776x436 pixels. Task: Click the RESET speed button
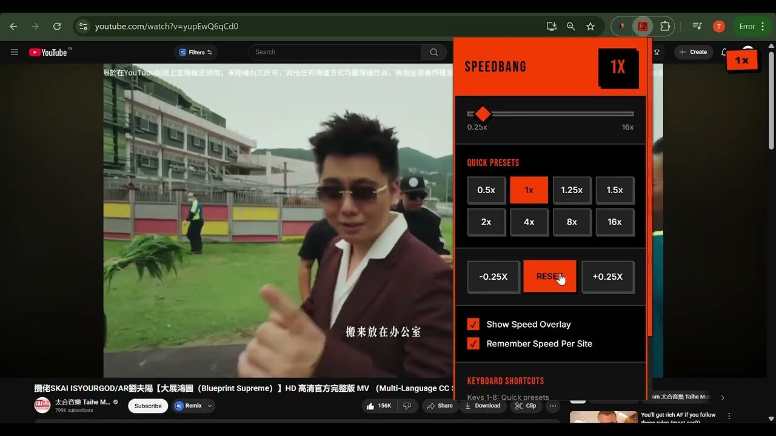[x=550, y=277]
